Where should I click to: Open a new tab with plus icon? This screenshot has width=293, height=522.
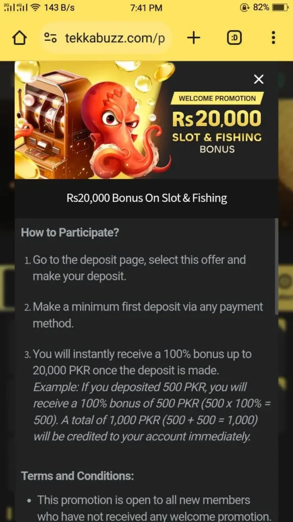click(x=194, y=38)
